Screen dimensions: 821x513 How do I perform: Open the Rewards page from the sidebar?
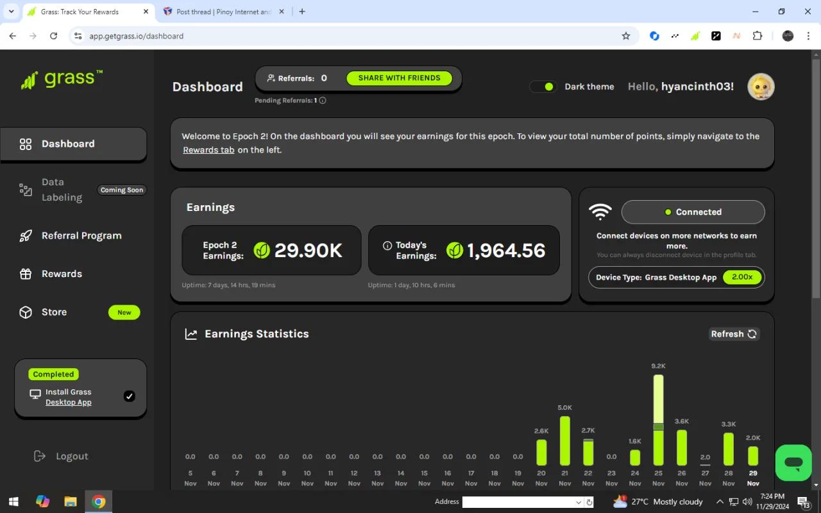coord(51,274)
